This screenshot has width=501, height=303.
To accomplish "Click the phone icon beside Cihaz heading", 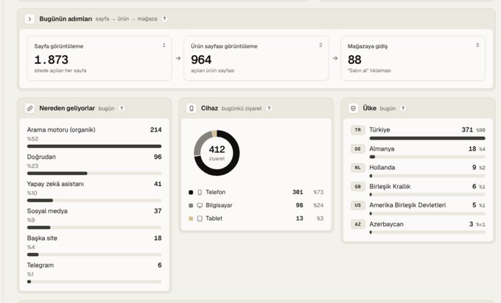I will [x=192, y=108].
